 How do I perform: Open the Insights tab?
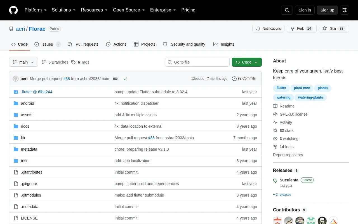[224, 44]
